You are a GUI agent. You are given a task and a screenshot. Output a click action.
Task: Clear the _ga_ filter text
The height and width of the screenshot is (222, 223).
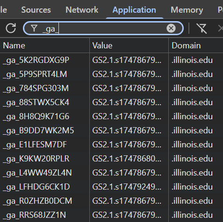click(171, 28)
